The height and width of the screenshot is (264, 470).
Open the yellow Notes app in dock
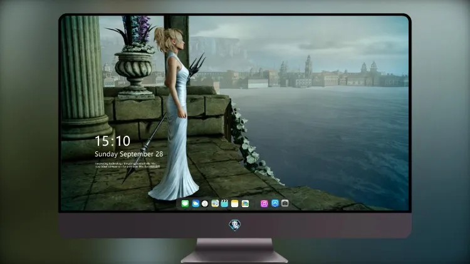coord(235,204)
